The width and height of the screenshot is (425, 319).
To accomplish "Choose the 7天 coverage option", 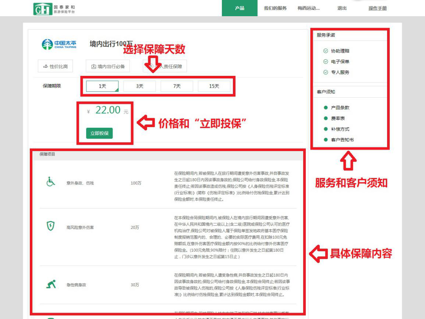I will pos(177,86).
